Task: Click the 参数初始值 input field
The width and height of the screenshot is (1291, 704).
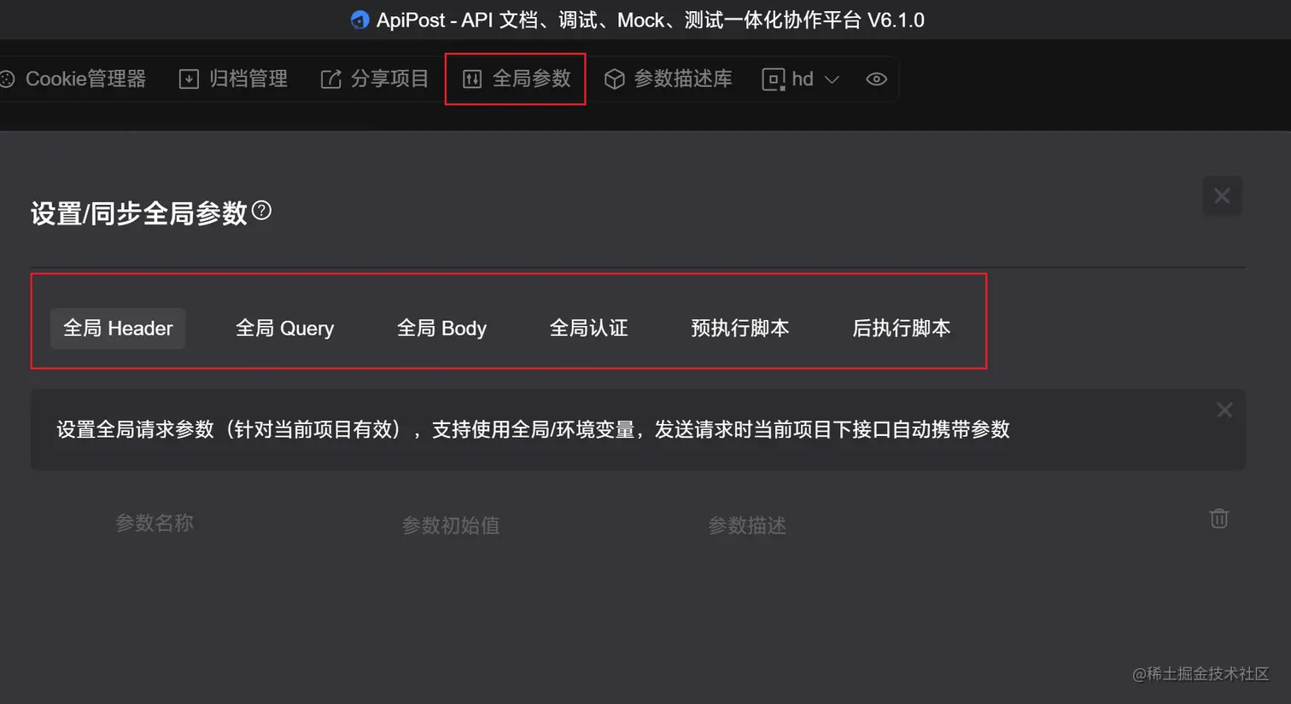Action: point(451,526)
